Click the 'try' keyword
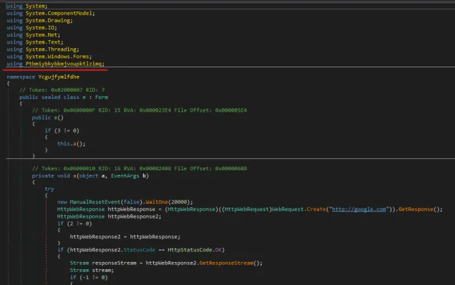 [x=49, y=189]
